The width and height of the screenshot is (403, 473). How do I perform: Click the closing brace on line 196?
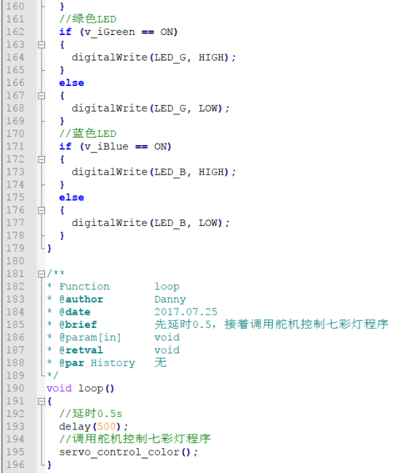[x=49, y=465]
